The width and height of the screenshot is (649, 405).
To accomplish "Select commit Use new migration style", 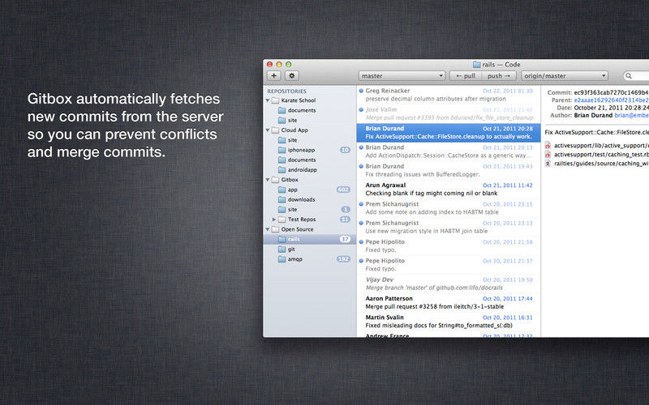I will point(449,227).
